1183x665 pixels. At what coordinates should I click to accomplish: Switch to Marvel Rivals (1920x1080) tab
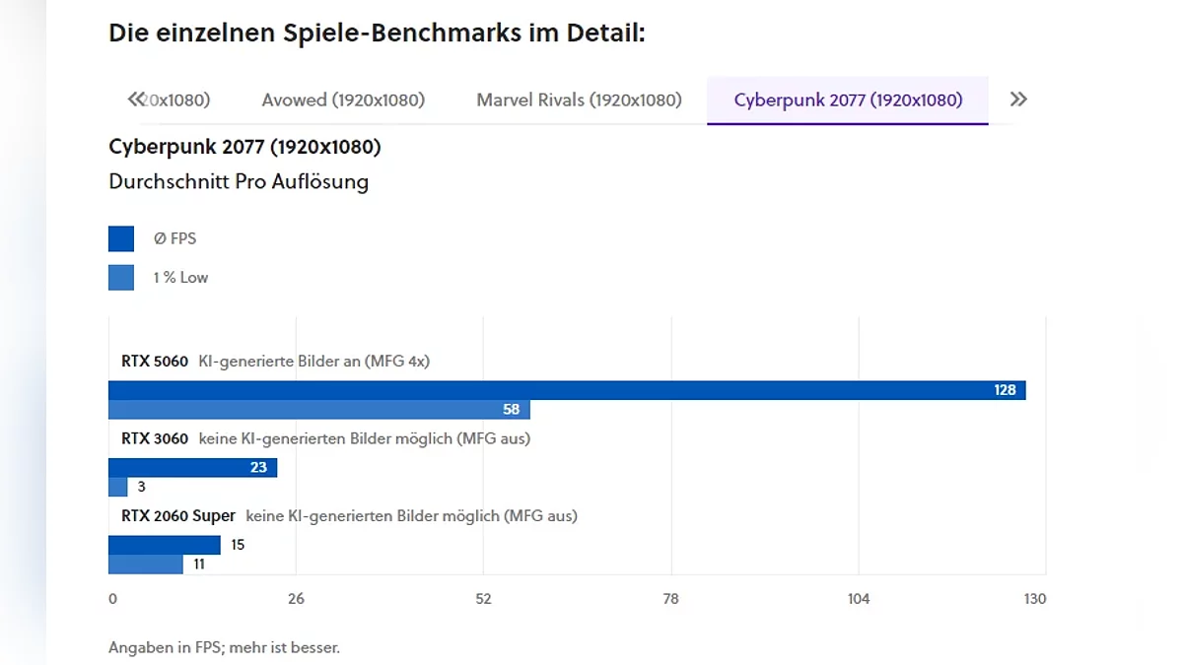tap(579, 100)
